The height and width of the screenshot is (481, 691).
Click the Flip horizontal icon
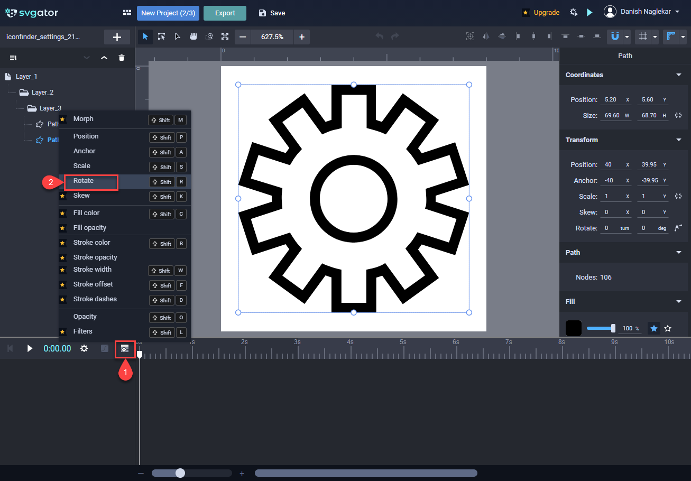coord(486,36)
